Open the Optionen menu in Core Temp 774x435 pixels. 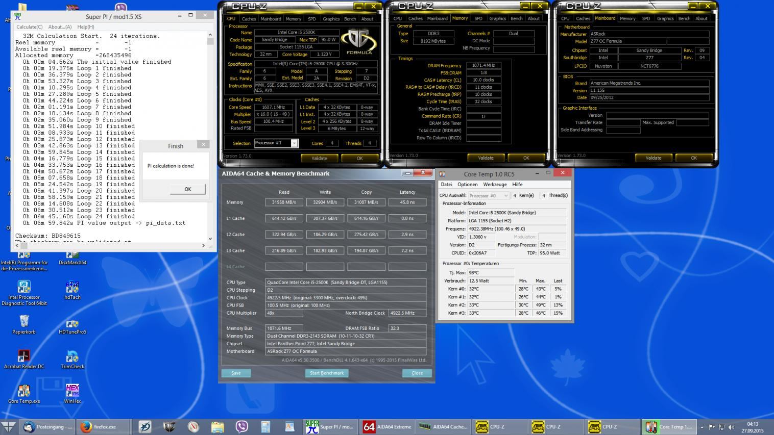point(467,184)
